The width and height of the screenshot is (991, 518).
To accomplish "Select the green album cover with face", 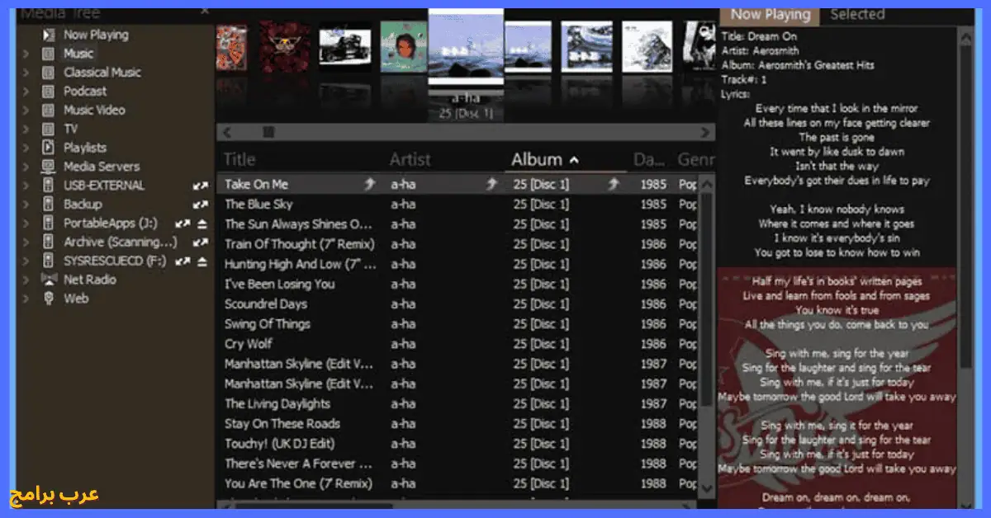I will 404,46.
